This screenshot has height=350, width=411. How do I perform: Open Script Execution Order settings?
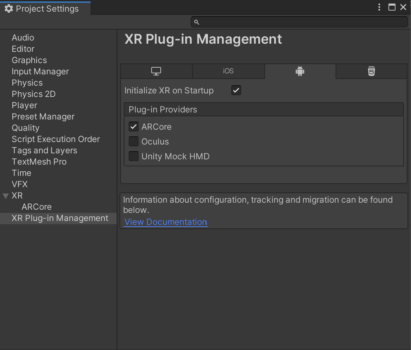pos(56,139)
